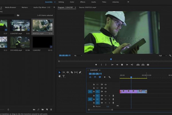
Task: Select the Hand tool
Action: [x=60, y=76]
